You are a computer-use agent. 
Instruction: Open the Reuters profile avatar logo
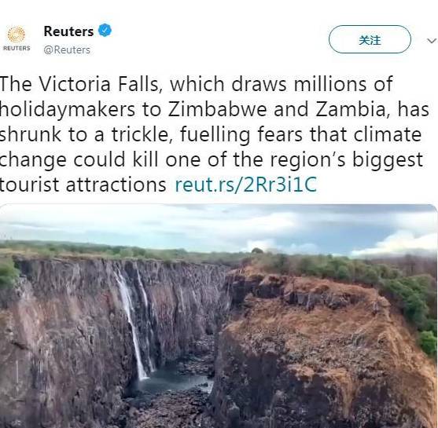pos(17,38)
